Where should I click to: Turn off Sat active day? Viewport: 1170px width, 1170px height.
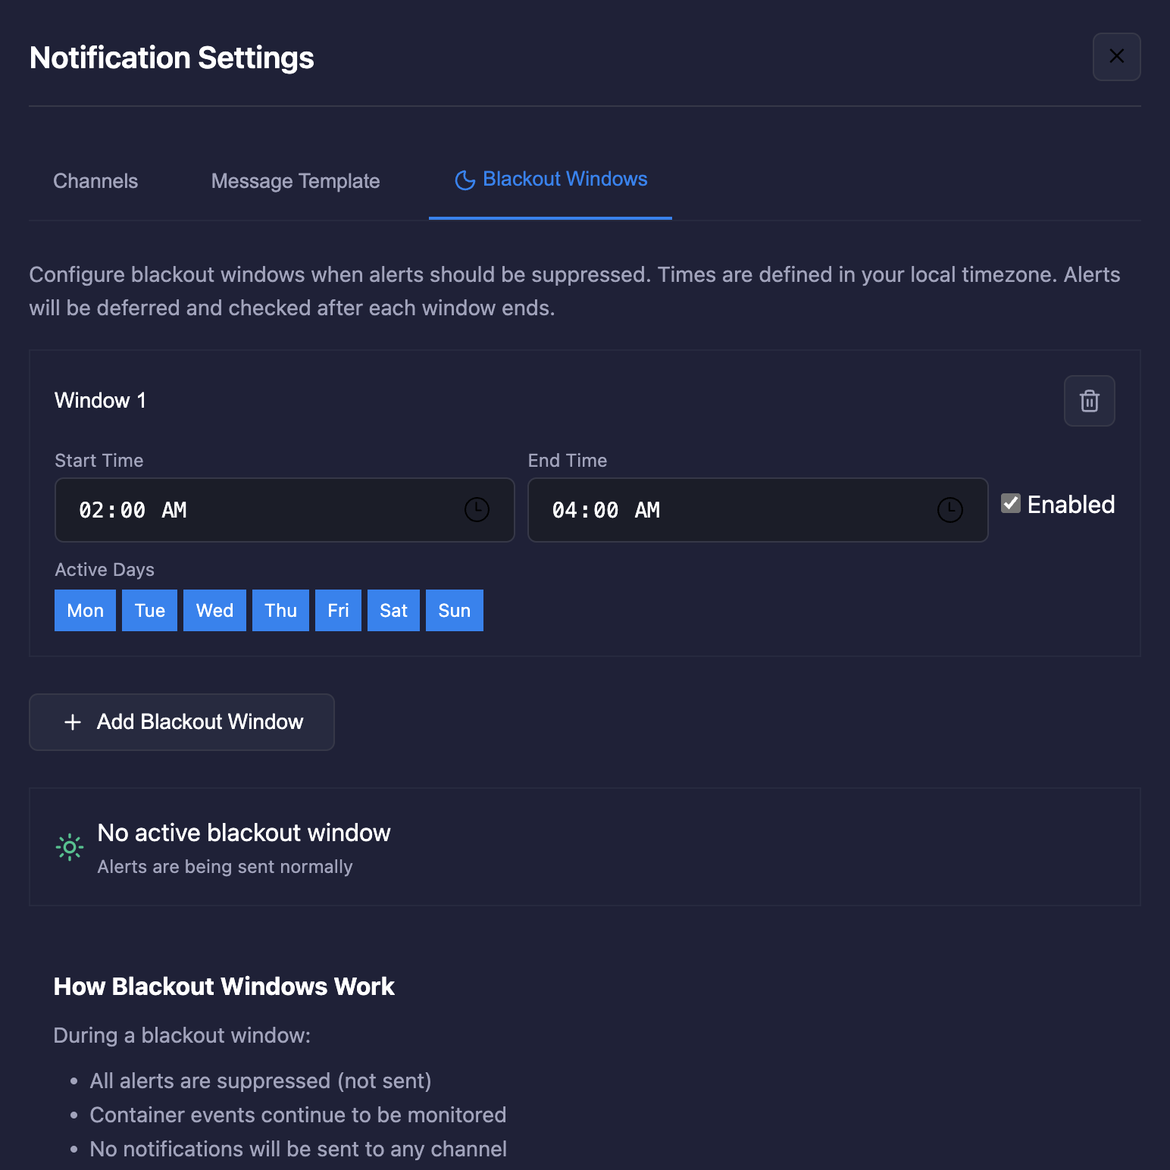click(x=393, y=611)
